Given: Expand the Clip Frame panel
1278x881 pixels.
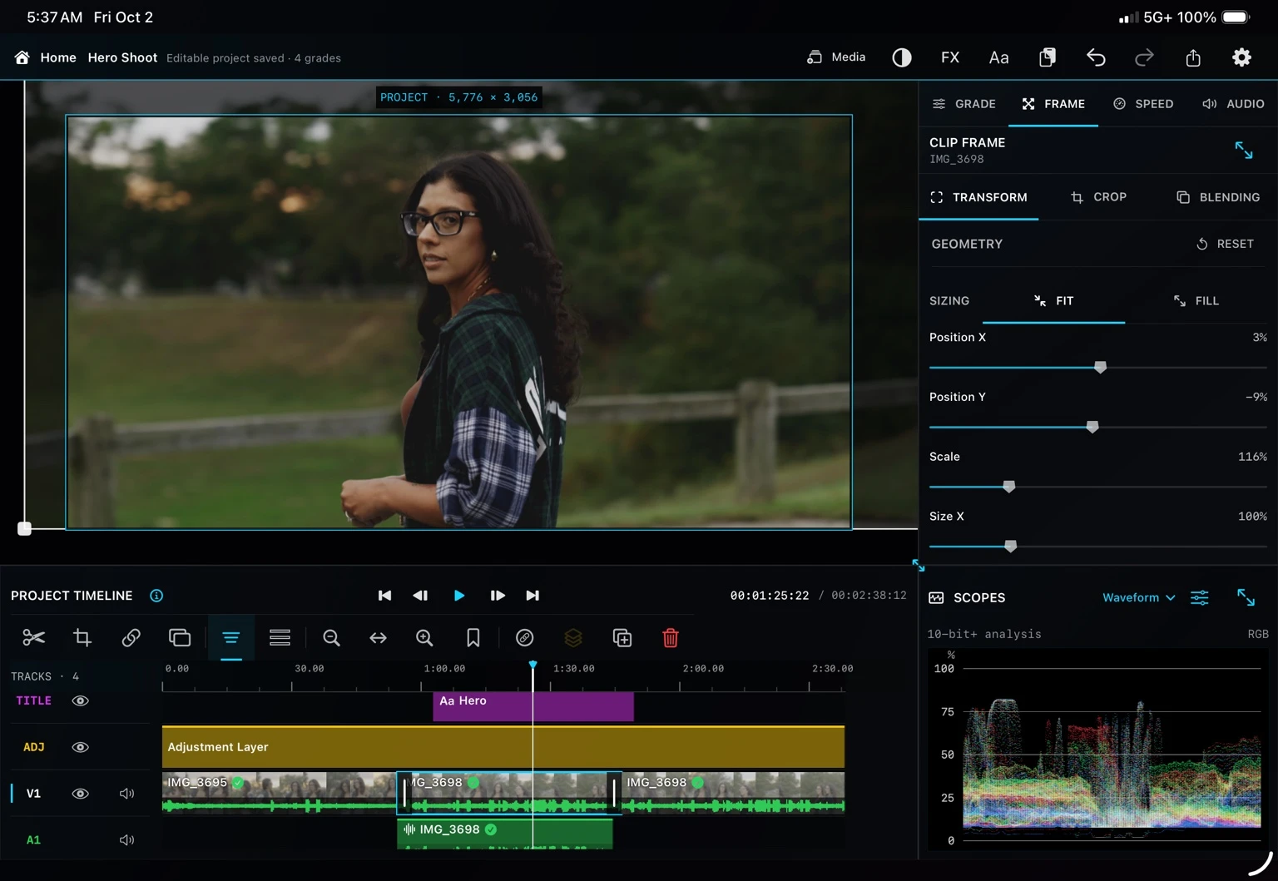Looking at the screenshot, I should pyautogui.click(x=1244, y=151).
